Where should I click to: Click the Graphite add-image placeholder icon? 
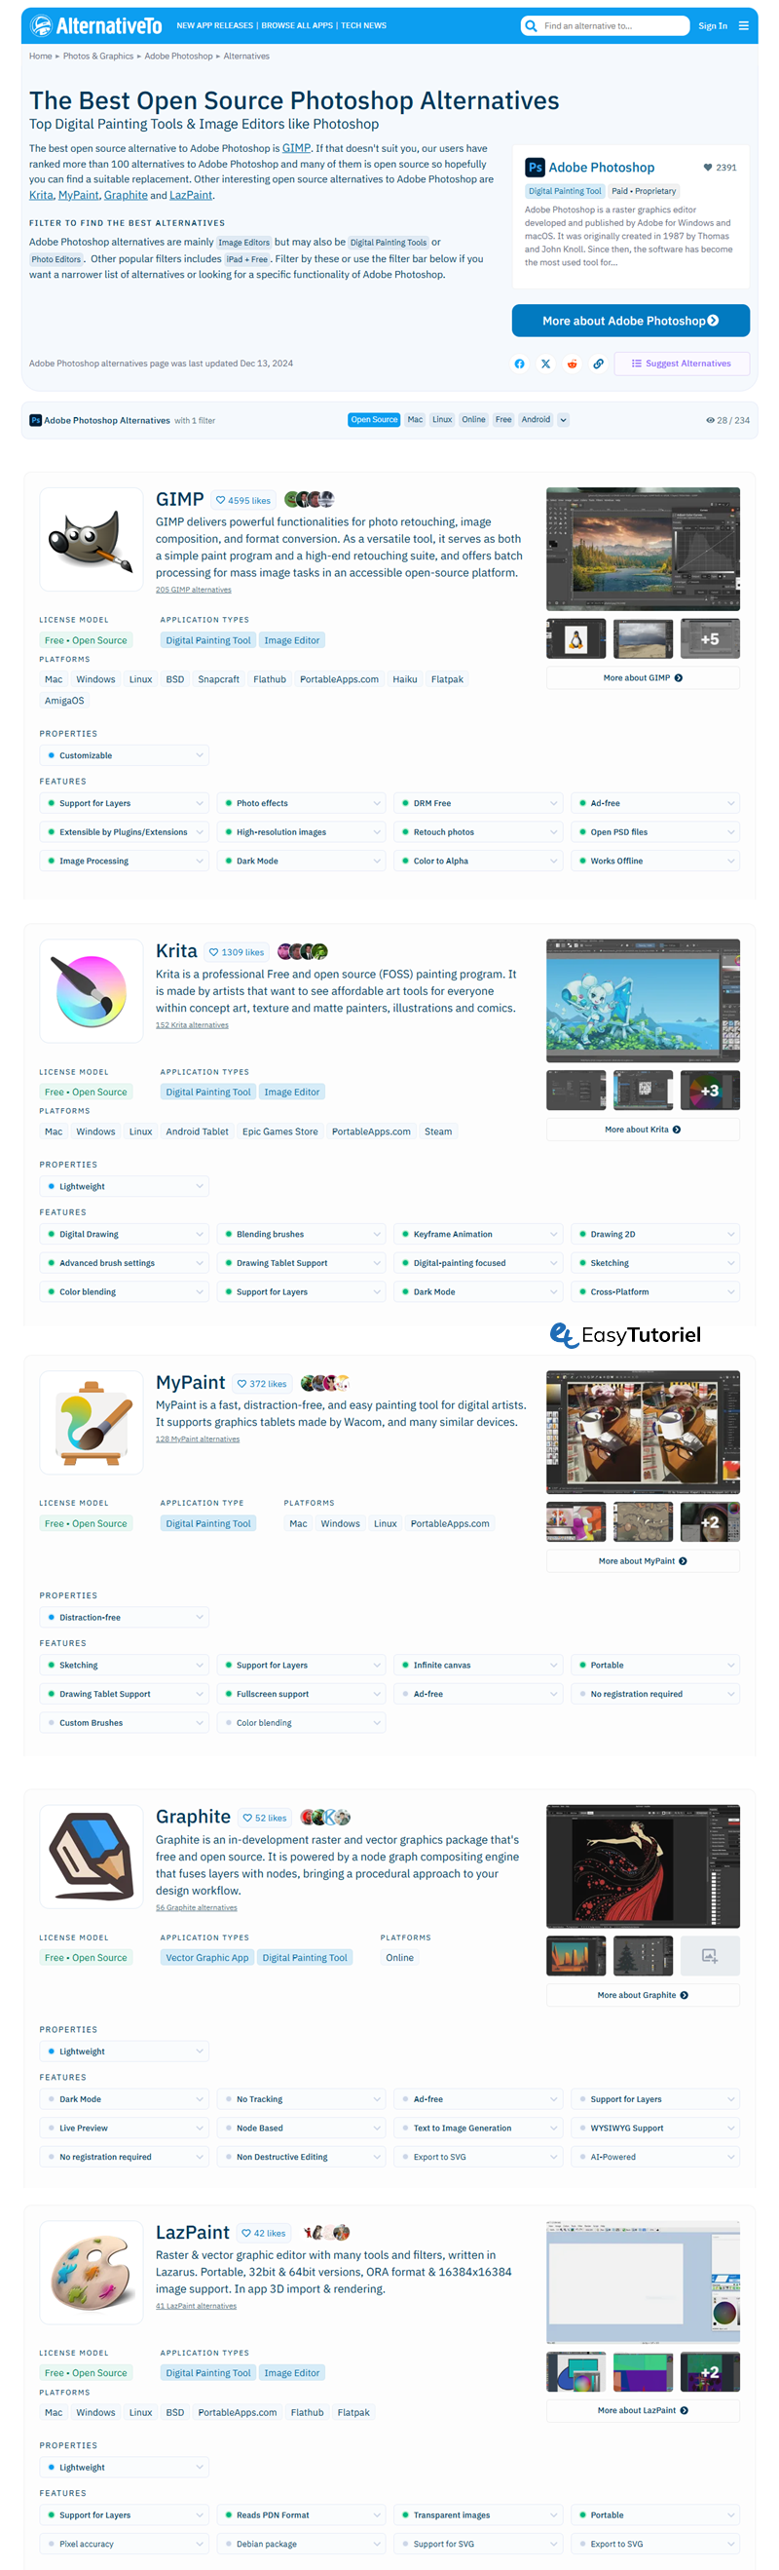pyautogui.click(x=709, y=1955)
